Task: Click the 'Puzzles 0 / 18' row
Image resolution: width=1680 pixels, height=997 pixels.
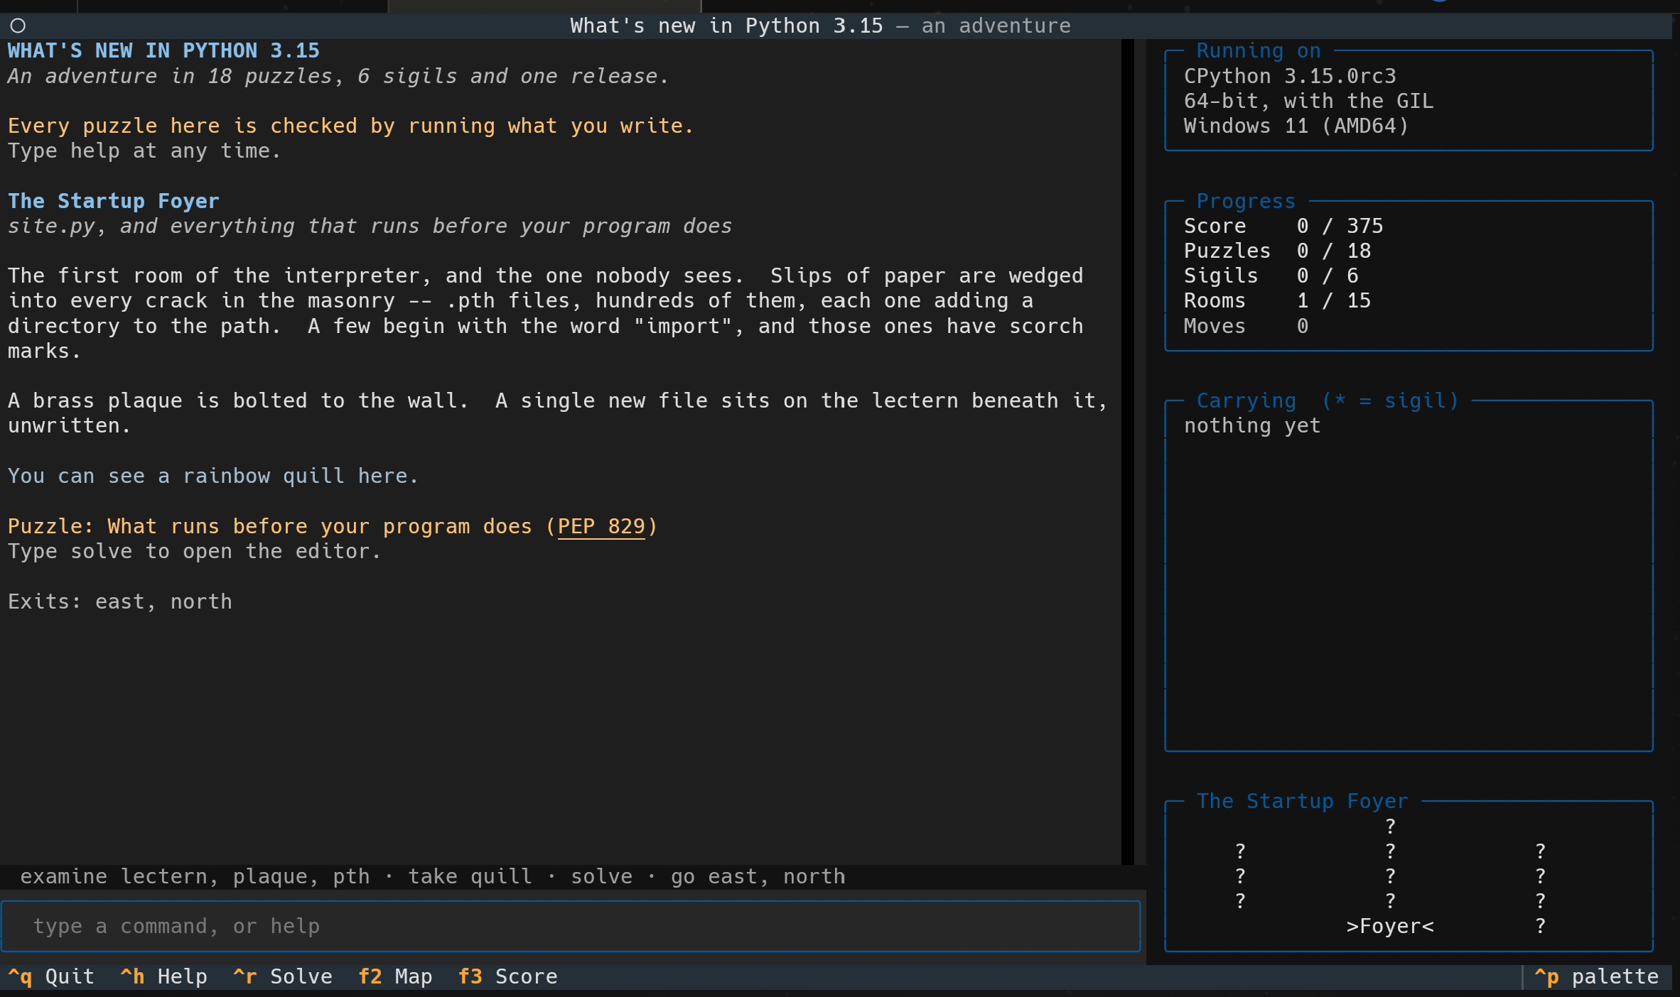Action: click(x=1277, y=251)
